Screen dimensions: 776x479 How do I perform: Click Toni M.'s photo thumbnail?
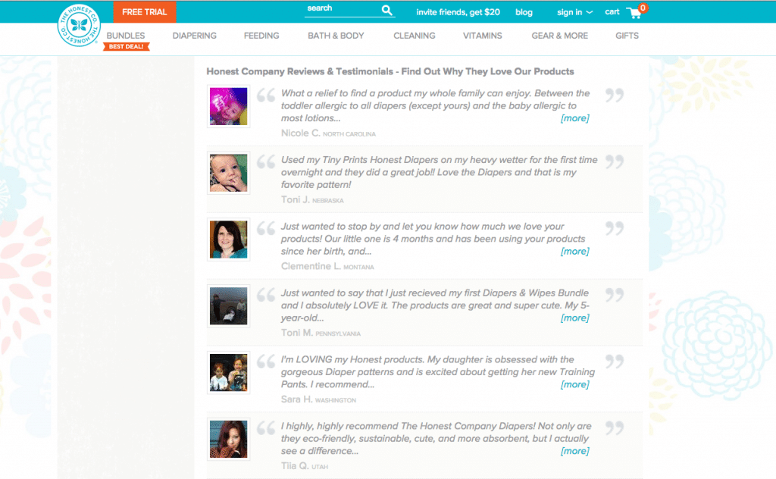[228, 305]
